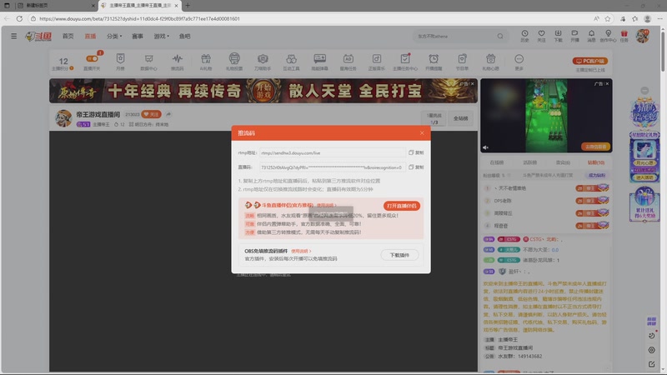Open 使用说明 link beside 斗鱼直播伴侣
Screen dimensions: 667x375
tap(326, 205)
